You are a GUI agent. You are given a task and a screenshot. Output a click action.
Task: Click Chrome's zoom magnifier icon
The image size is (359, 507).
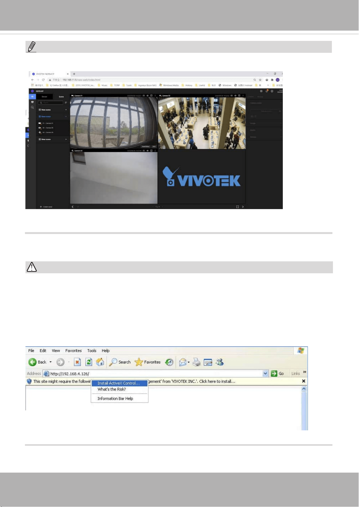pos(255,80)
